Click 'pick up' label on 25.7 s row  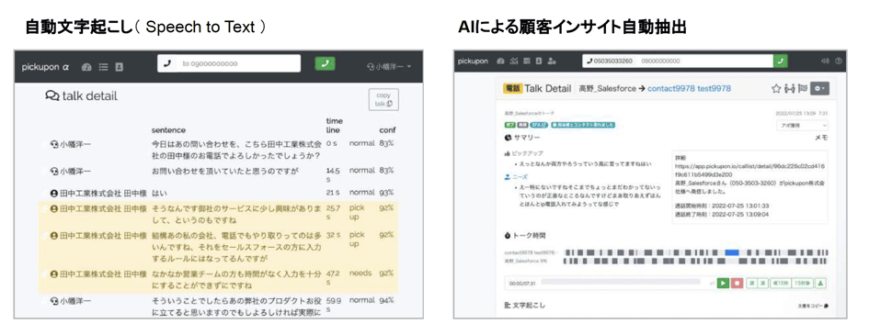tap(357, 213)
